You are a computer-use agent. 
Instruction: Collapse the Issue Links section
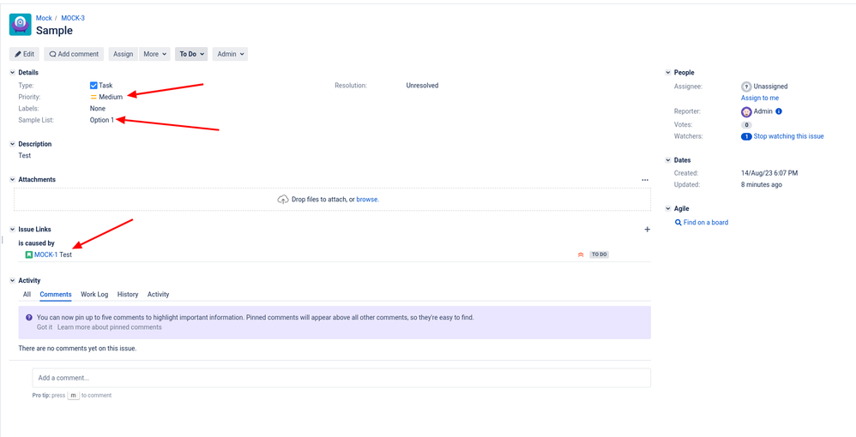13,230
